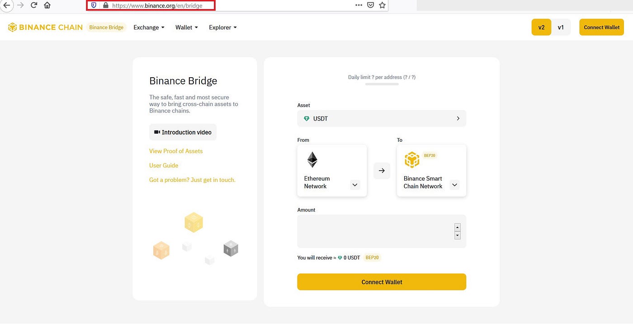Open the Explorer dropdown menu
The width and height of the screenshot is (633, 326).
click(223, 28)
